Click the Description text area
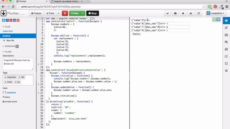230x129 pixels. click(x=18, y=64)
